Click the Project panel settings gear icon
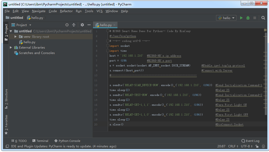The width and height of the screenshot is (269, 152). [x=82, y=25]
